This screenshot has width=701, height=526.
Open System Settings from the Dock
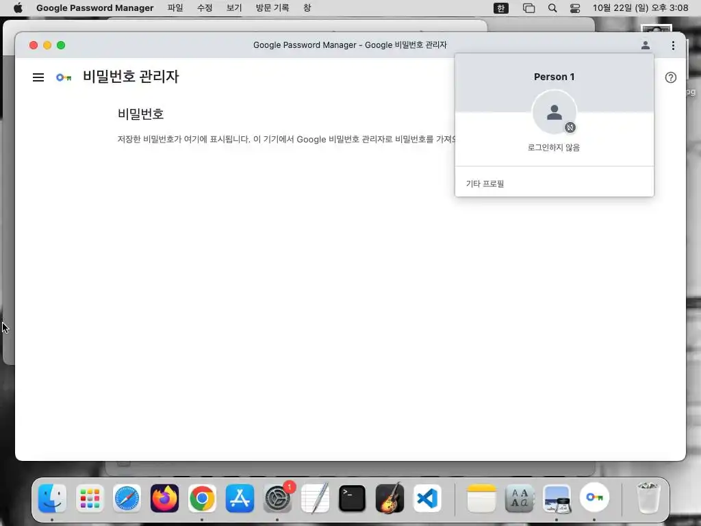click(x=277, y=499)
